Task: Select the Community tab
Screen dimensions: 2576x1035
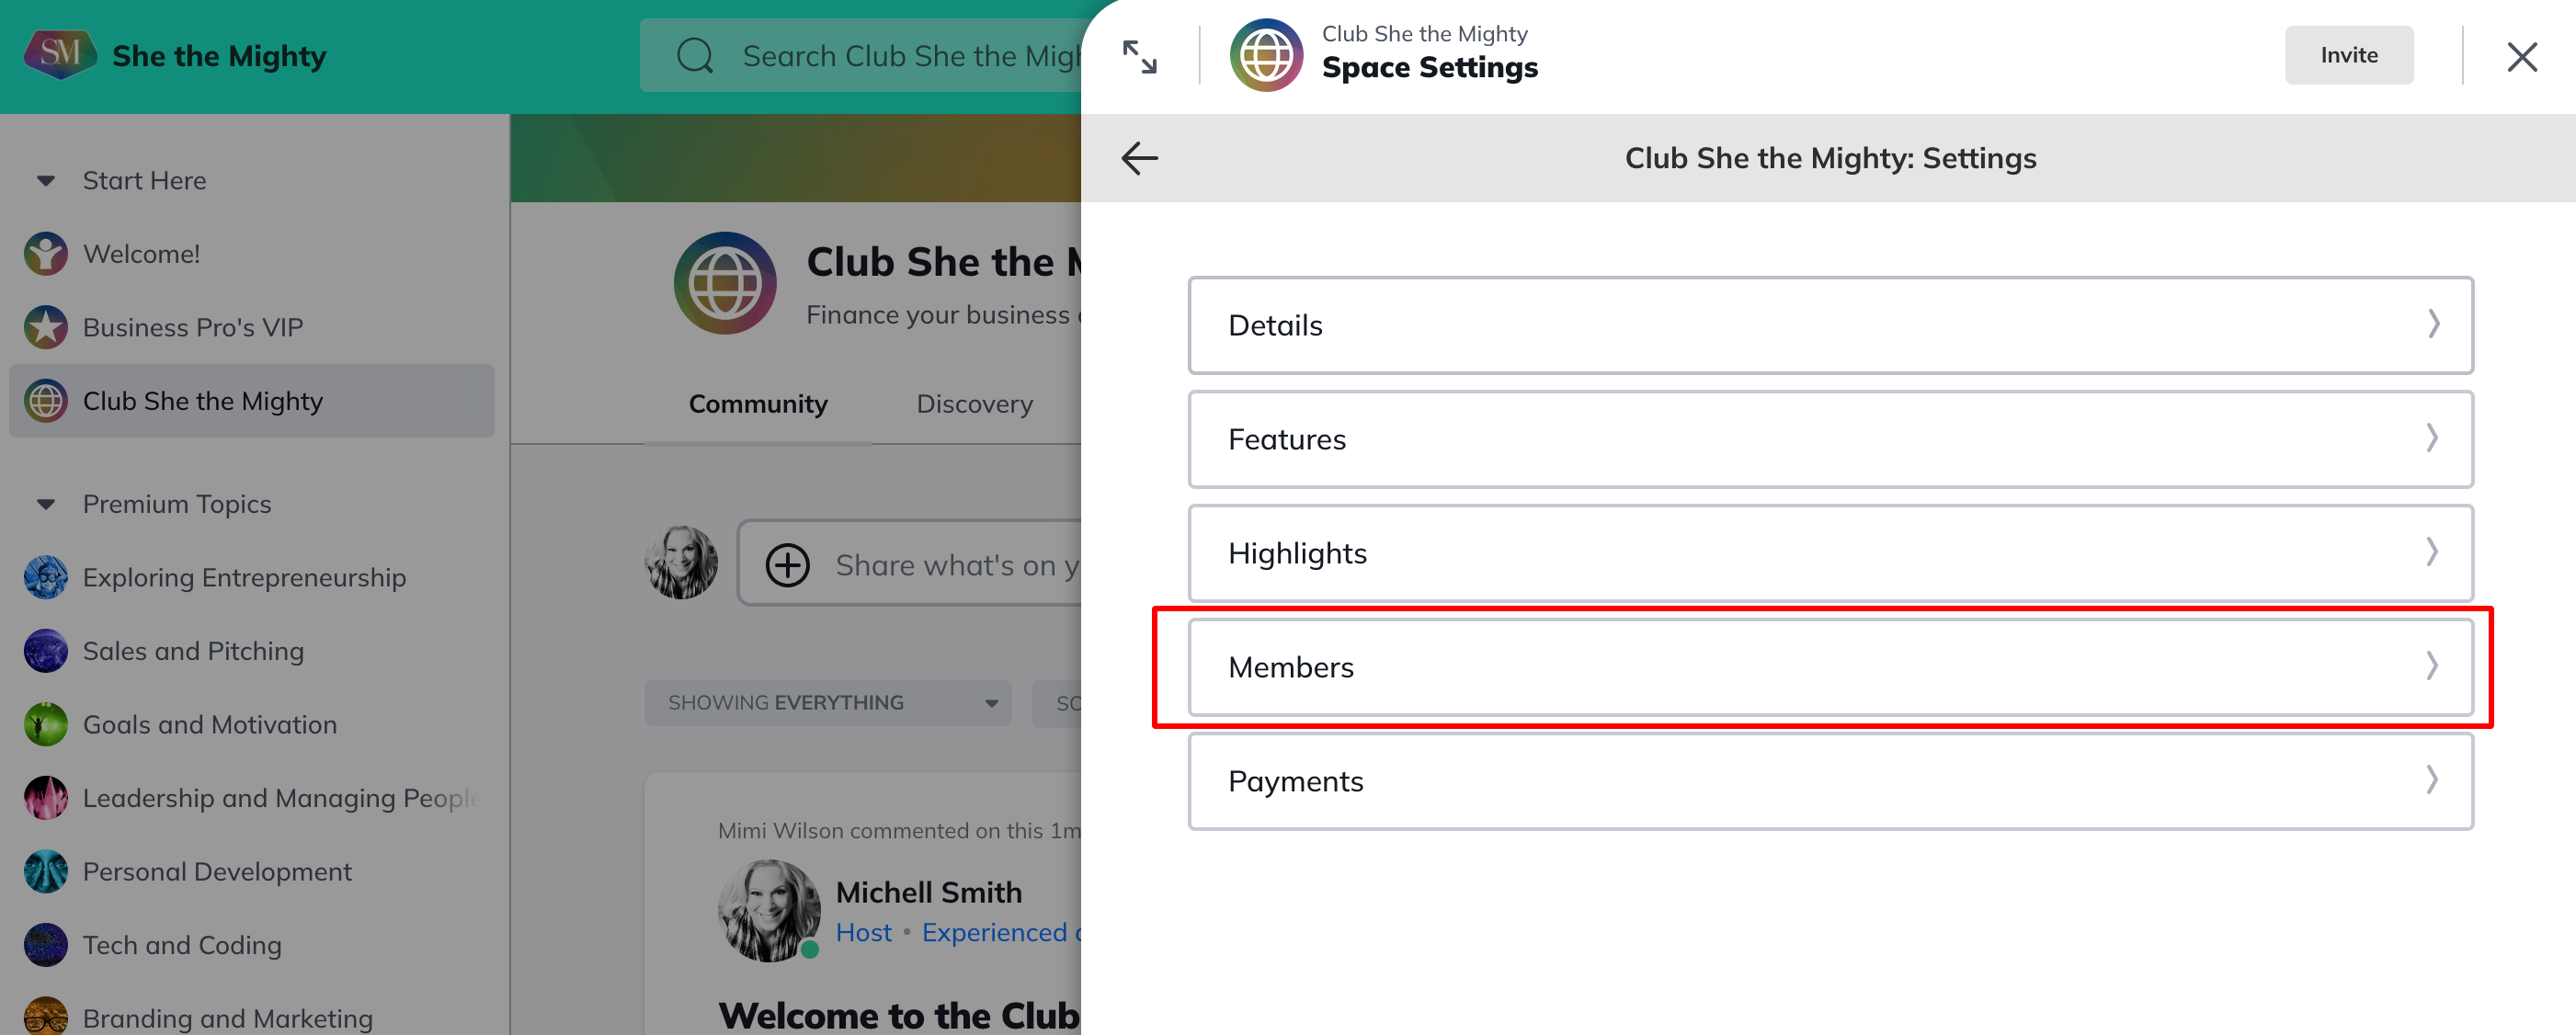Action: [x=758, y=404]
